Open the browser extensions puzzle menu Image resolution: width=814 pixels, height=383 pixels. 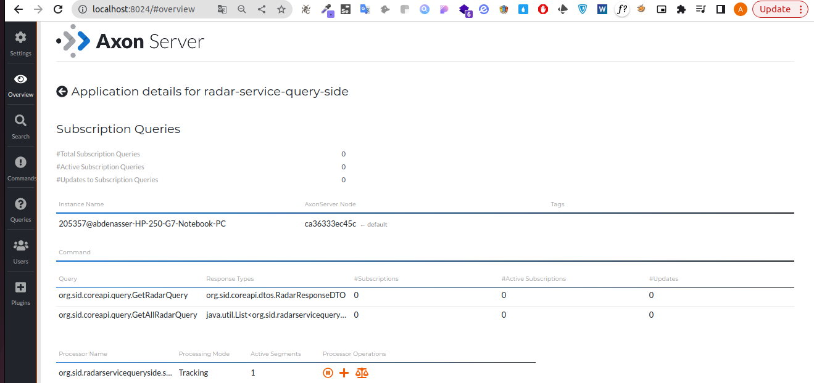[681, 9]
